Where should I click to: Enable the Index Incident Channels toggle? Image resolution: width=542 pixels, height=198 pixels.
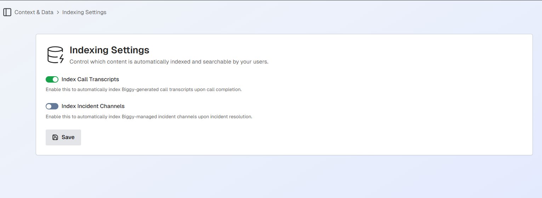[x=52, y=106]
